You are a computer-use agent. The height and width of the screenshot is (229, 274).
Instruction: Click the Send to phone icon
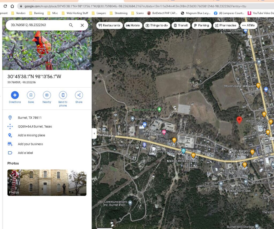(x=63, y=95)
